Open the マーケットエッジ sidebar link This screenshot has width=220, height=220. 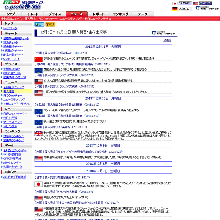[13, 122]
